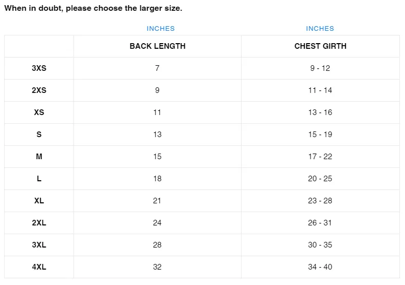Click the larger size advice text
The width and height of the screenshot is (405, 285).
[93, 8]
